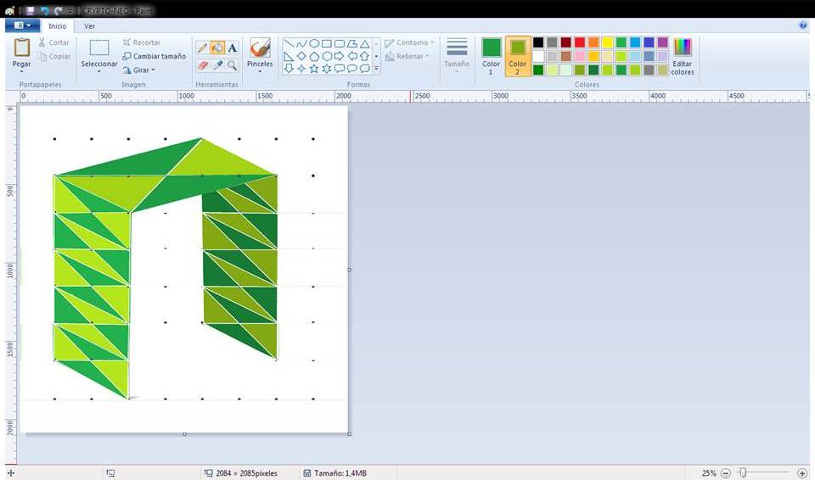Choose the Curve shape
The image size is (815, 480).
(301, 43)
